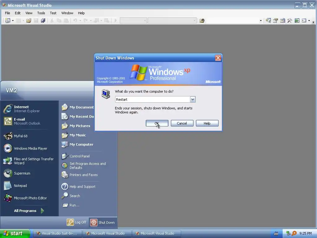Screen dimensions: 317x238
Task: Click the Files and Settings Transfer Wizard icon
Action: (8, 161)
